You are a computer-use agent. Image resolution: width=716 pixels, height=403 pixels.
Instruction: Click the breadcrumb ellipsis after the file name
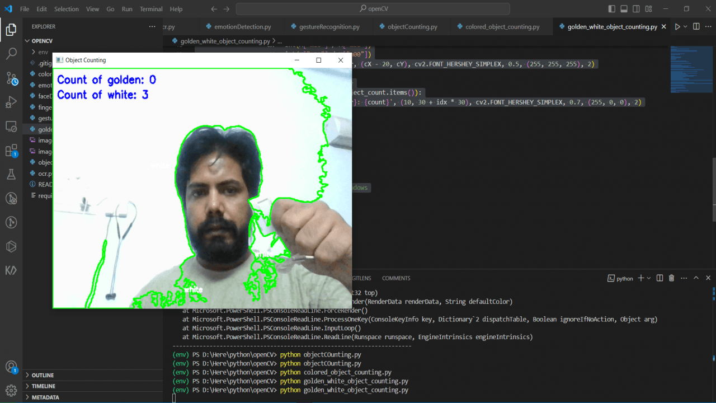click(x=280, y=41)
